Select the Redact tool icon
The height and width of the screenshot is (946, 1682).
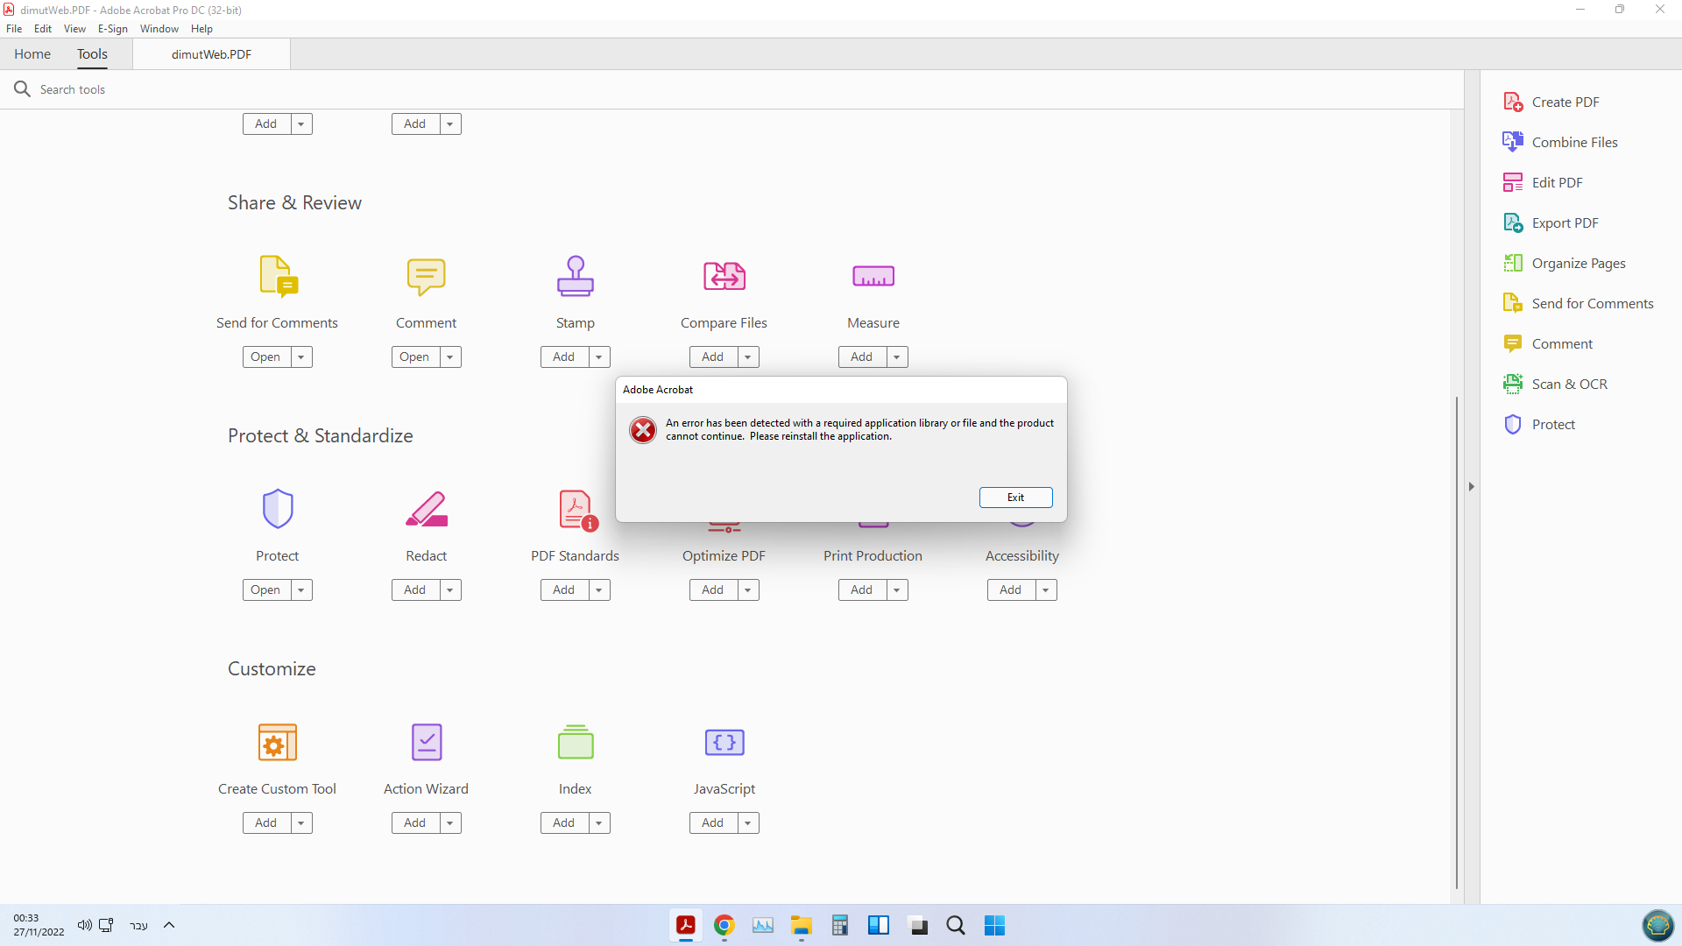click(x=426, y=509)
